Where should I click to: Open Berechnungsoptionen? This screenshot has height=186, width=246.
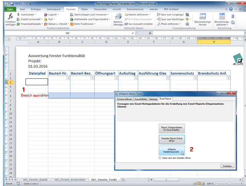[x=222, y=20]
